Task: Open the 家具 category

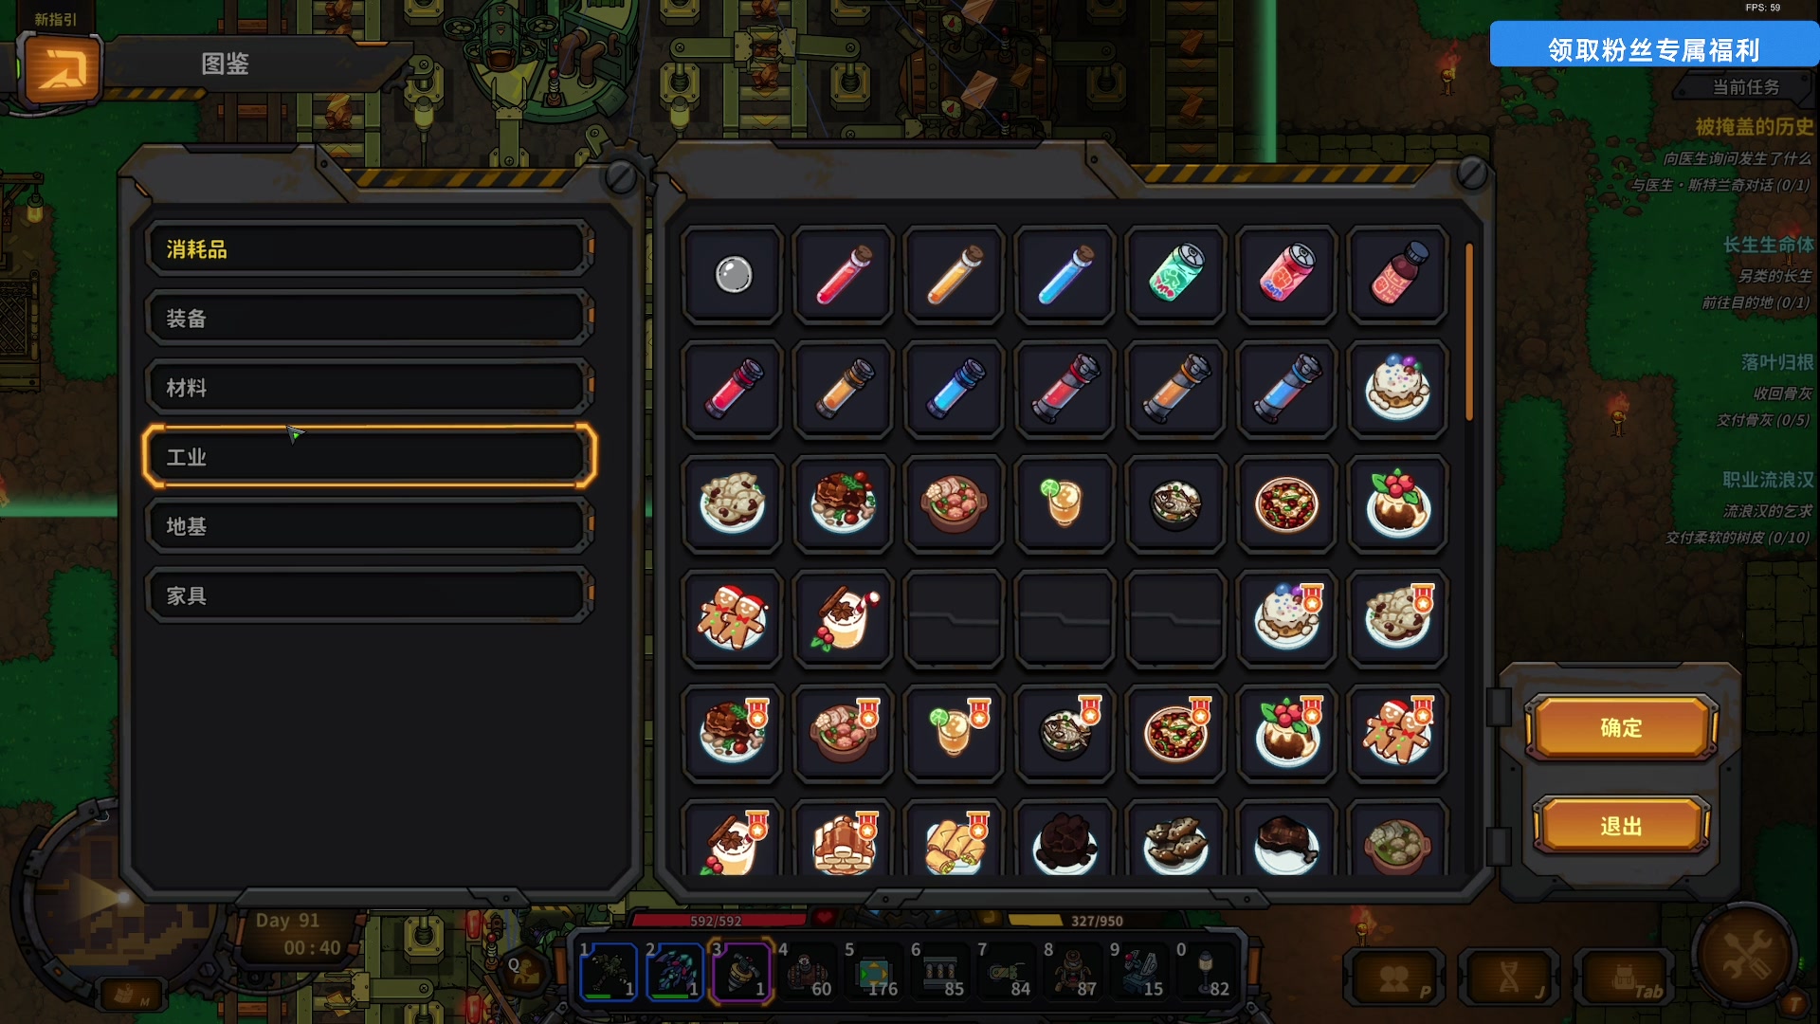Action: point(370,595)
